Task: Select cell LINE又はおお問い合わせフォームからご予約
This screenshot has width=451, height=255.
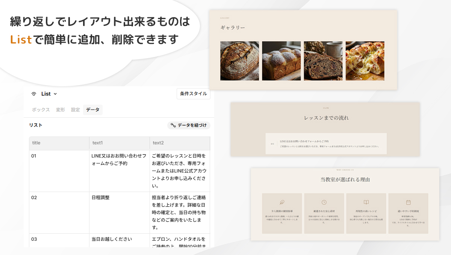Action: 120,171
